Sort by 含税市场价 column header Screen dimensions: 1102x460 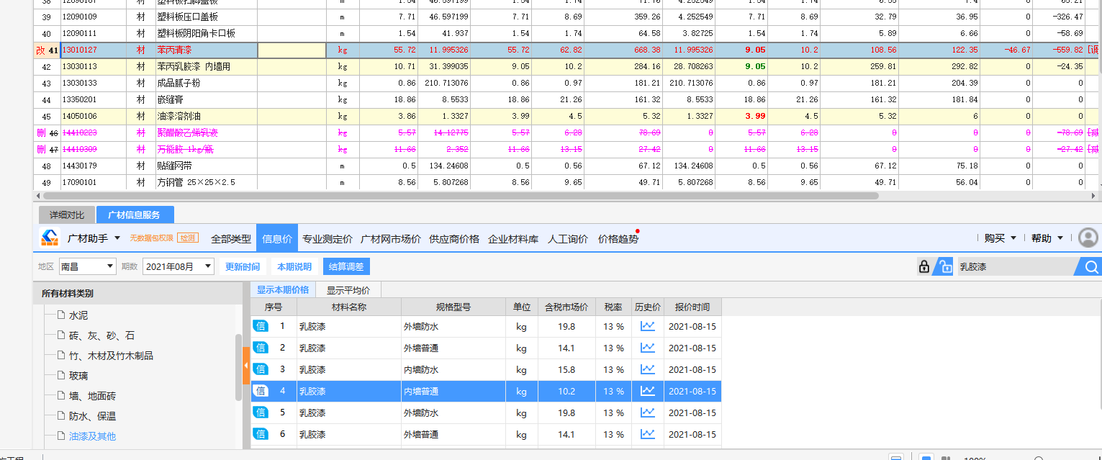click(x=566, y=307)
